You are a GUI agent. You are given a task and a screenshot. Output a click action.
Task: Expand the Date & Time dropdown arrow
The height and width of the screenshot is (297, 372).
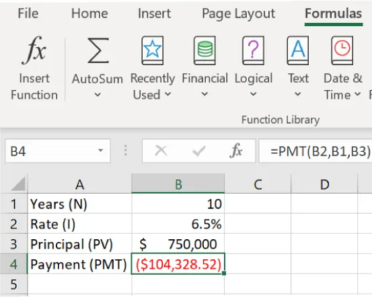pos(358,94)
